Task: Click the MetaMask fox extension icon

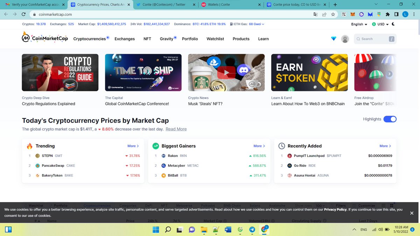Action: tap(353, 14)
